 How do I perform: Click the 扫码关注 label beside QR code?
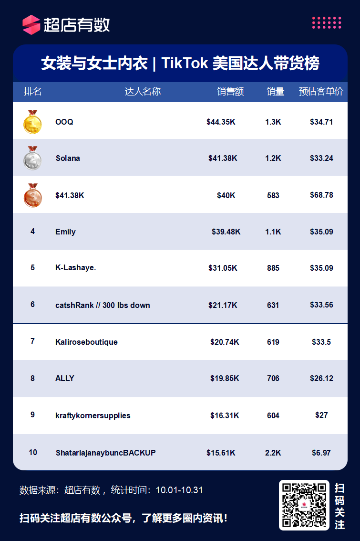(339, 506)
